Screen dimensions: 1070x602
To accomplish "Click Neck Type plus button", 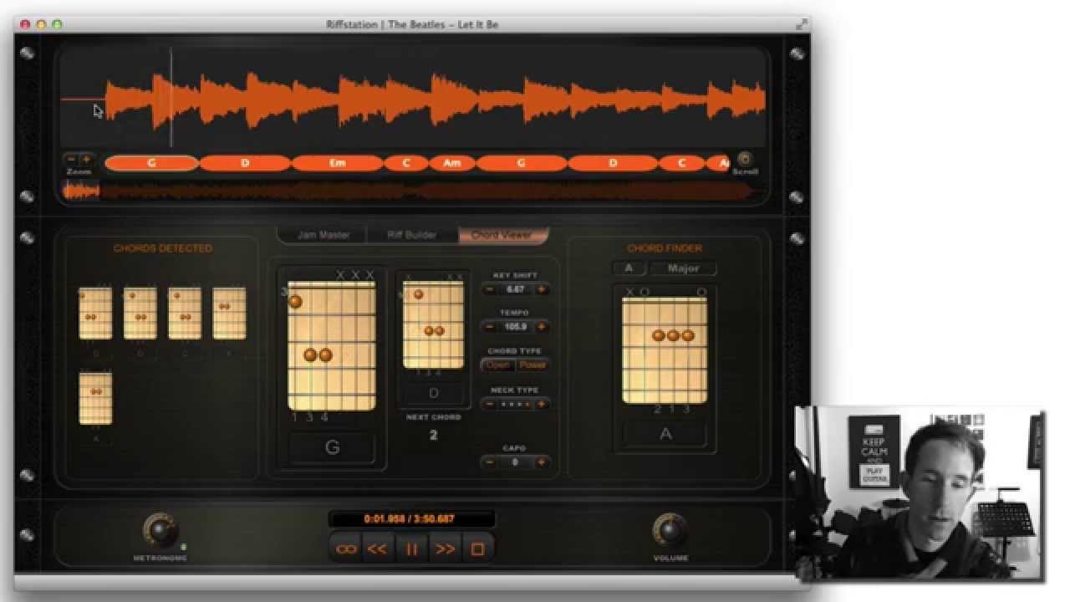I will [542, 404].
